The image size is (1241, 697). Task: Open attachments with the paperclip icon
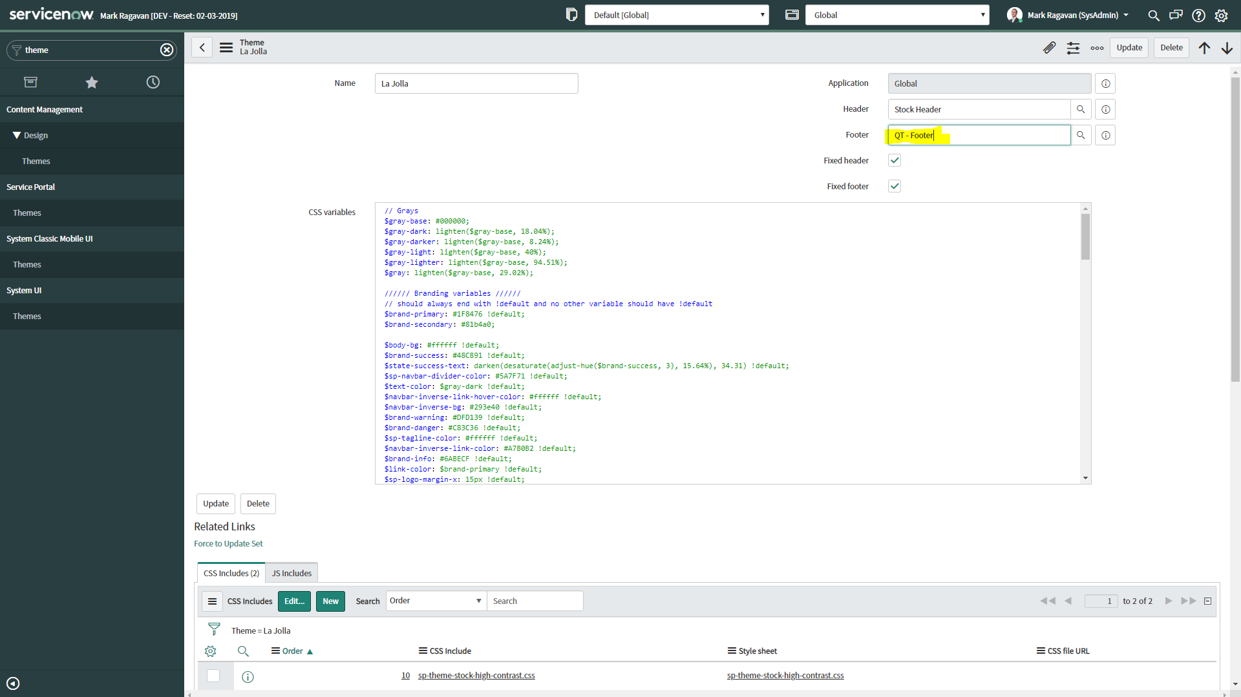coord(1049,47)
